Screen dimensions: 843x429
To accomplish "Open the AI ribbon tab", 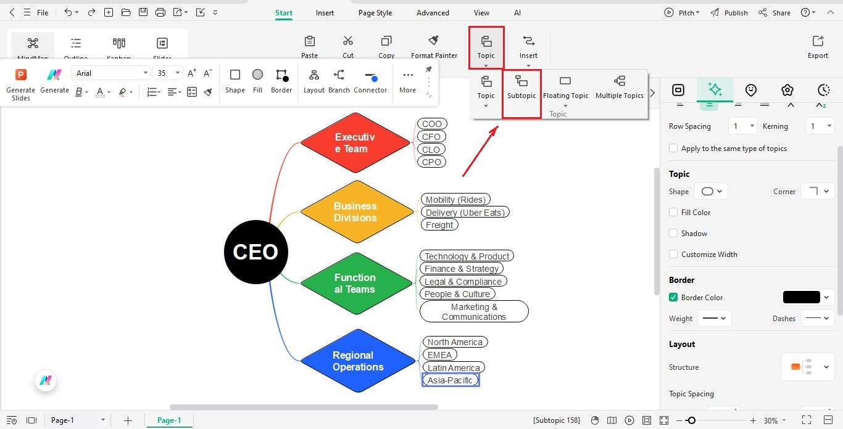I will pos(517,12).
